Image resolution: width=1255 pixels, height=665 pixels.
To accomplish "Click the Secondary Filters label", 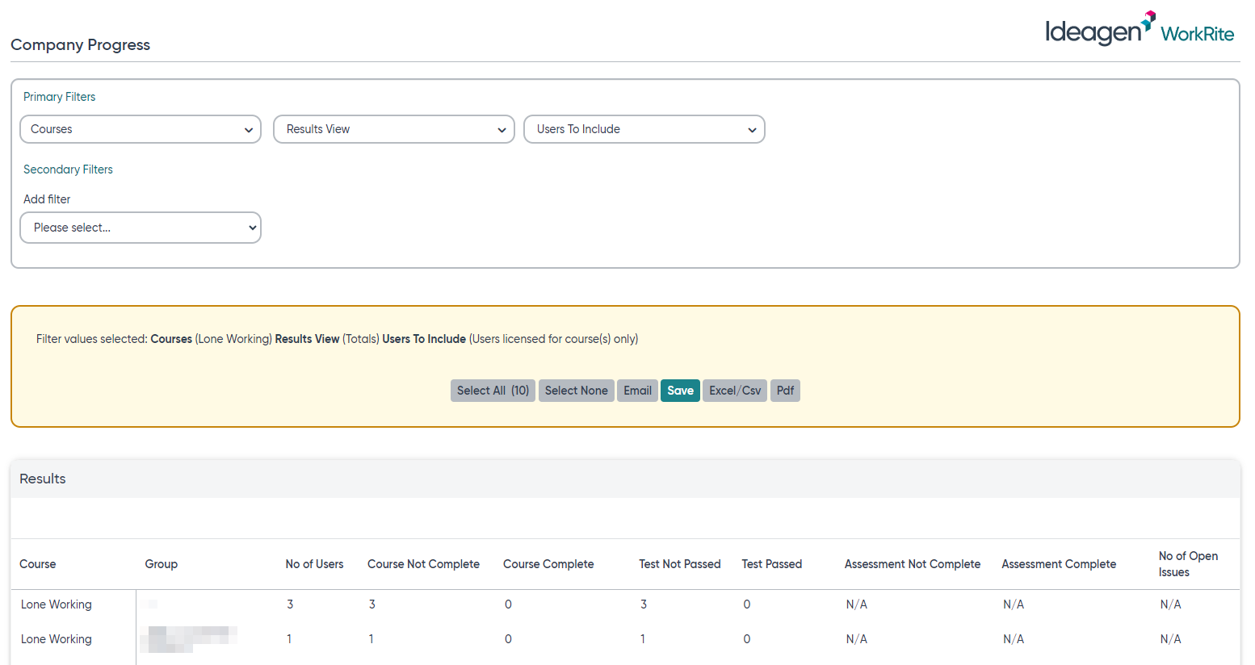I will pyautogui.click(x=68, y=169).
